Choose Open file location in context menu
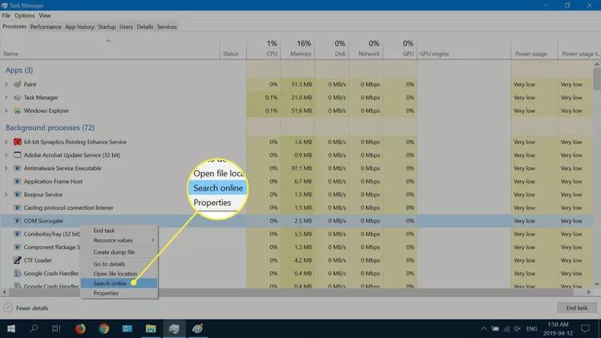 (119, 274)
